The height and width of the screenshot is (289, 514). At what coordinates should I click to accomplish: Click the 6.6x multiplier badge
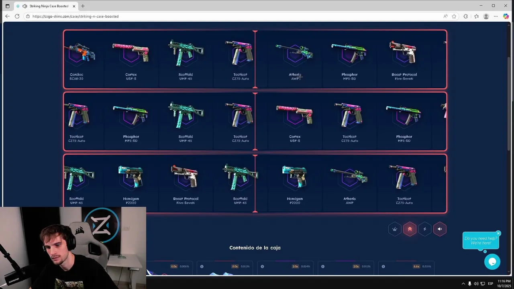pyautogui.click(x=416, y=267)
